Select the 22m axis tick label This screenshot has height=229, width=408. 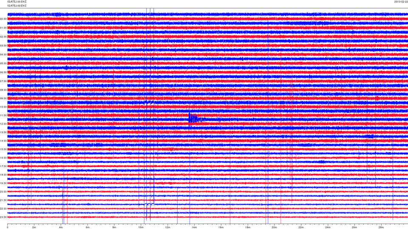tap(301, 227)
